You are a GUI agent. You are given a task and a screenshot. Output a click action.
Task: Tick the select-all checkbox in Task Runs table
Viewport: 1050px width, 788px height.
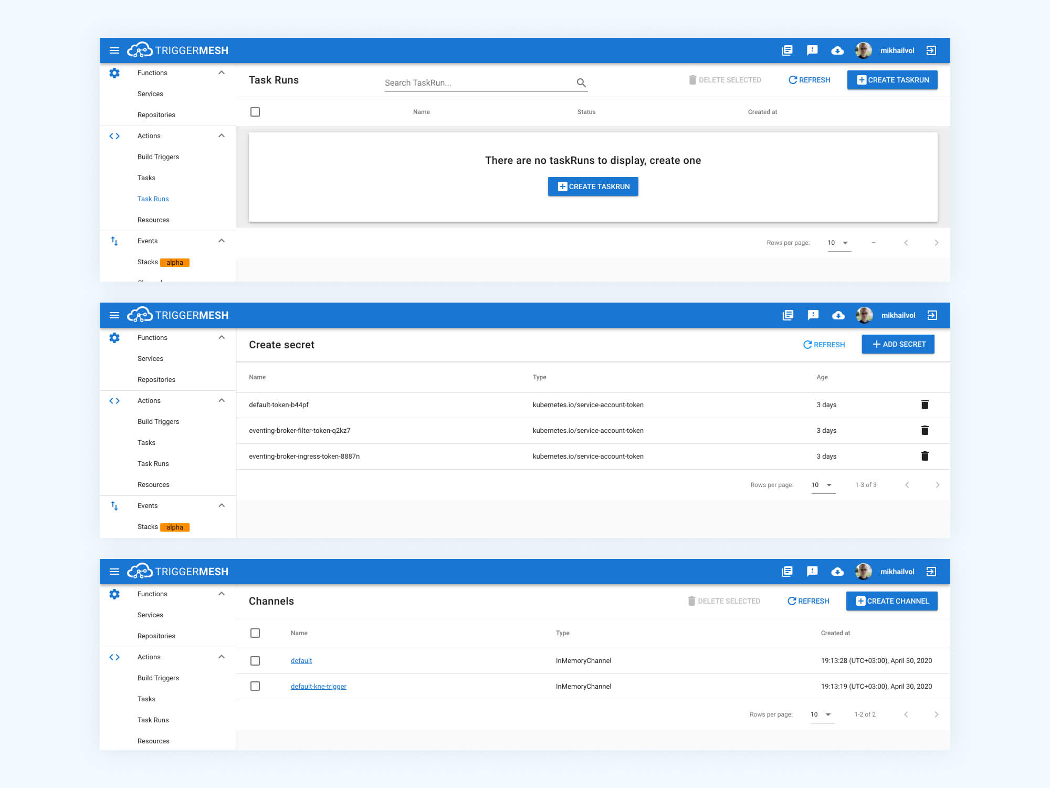(x=255, y=112)
